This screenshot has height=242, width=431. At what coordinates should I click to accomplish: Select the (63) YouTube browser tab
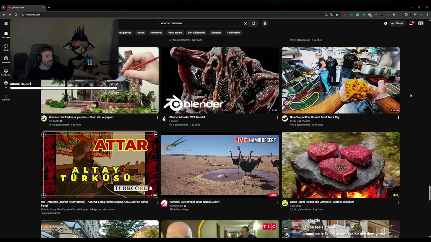pos(26,7)
